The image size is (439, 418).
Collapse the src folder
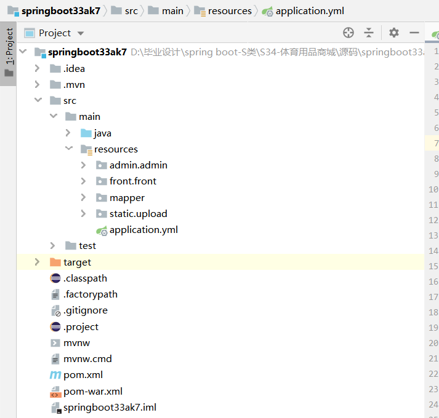pyautogui.click(x=38, y=100)
